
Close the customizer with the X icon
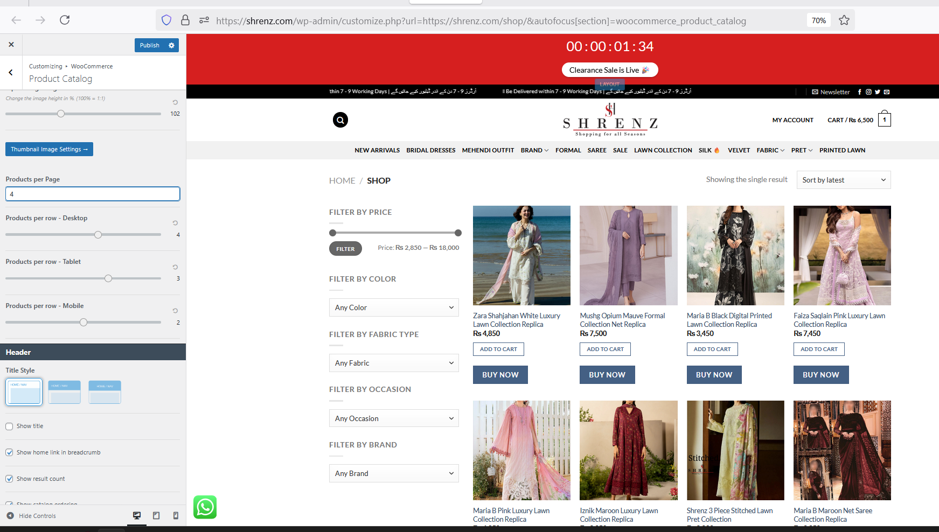point(11,45)
